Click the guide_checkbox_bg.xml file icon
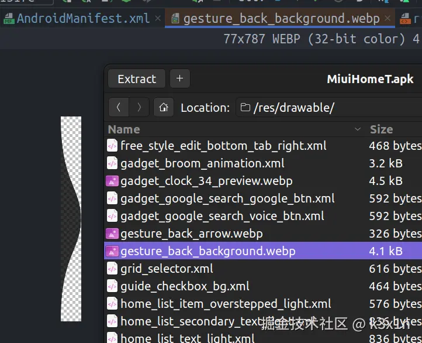This screenshot has height=343, width=422. click(112, 286)
